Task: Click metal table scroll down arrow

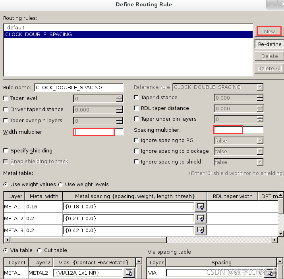Action: coord(280,233)
